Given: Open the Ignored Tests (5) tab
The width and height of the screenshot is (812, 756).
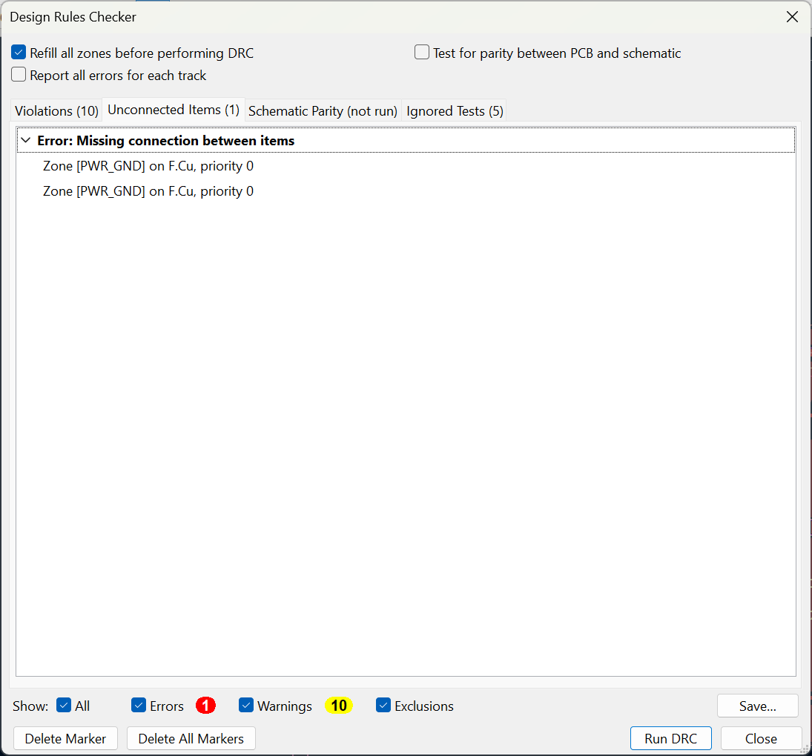Looking at the screenshot, I should click(x=455, y=110).
